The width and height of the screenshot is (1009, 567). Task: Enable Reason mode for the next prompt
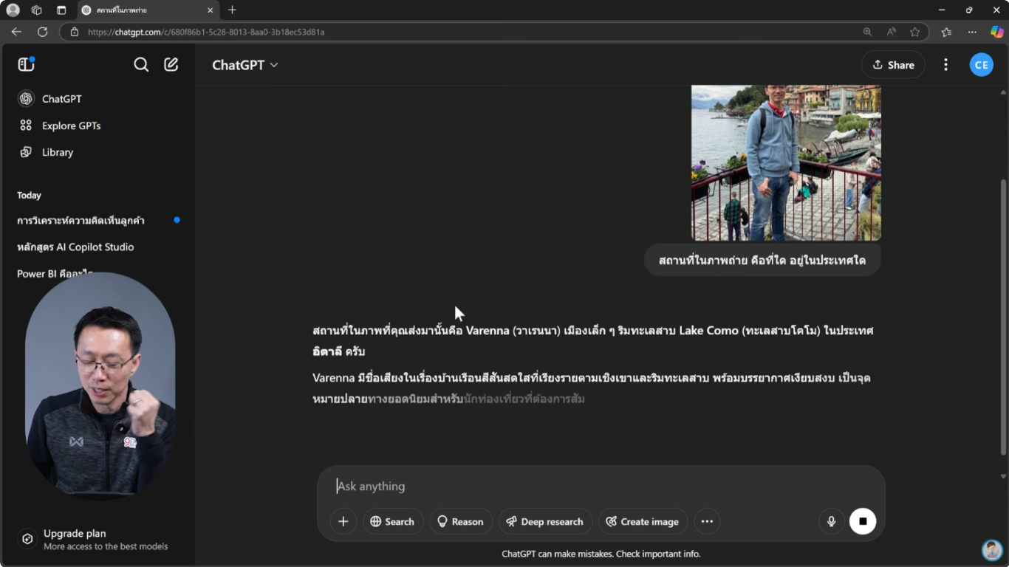[460, 521]
